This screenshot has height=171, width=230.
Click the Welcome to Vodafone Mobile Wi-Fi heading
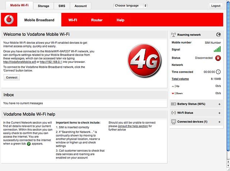click(x=36, y=34)
